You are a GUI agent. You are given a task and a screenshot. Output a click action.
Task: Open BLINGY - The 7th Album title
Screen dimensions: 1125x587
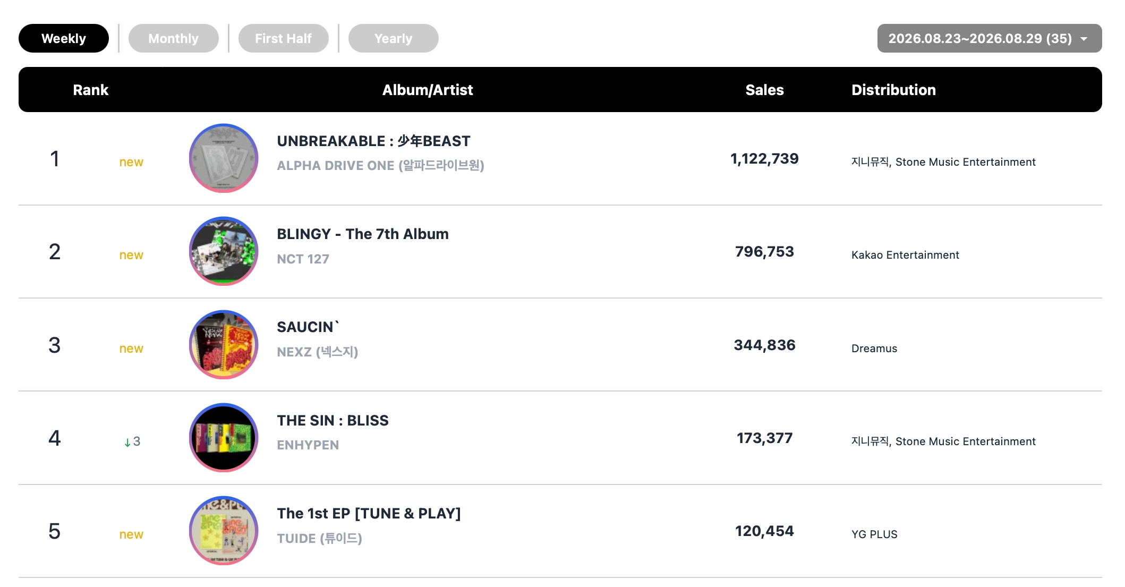coord(363,234)
